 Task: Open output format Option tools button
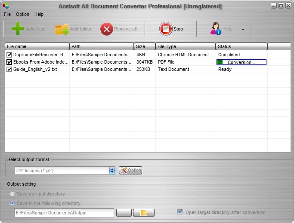tap(130, 170)
